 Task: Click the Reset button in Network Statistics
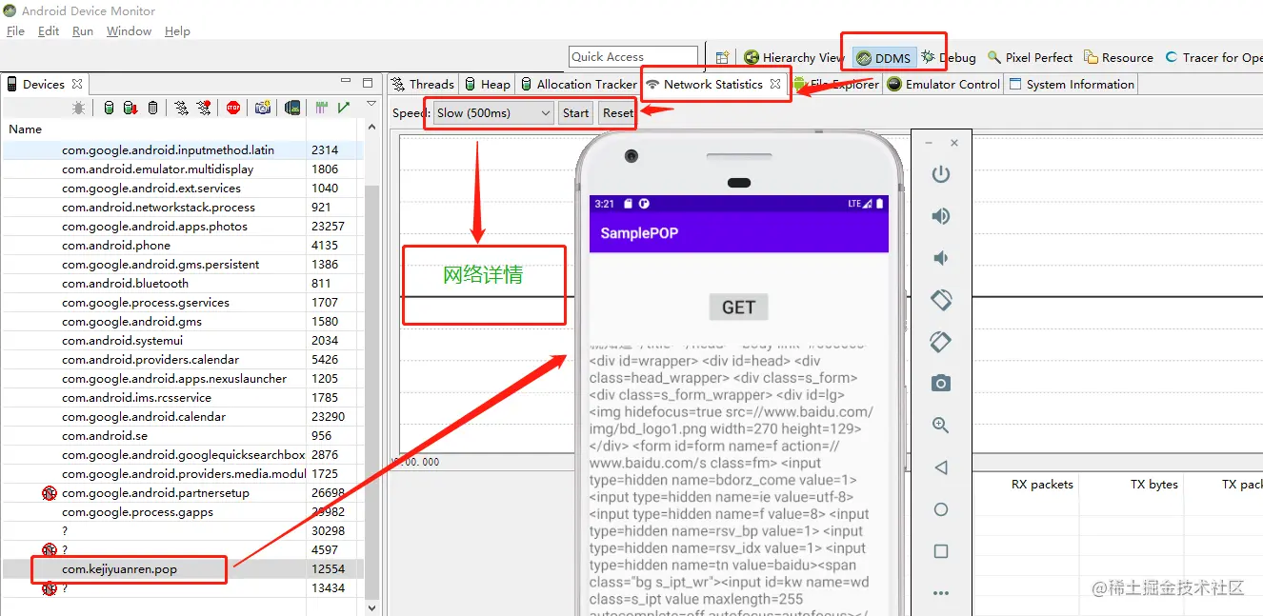click(x=618, y=112)
